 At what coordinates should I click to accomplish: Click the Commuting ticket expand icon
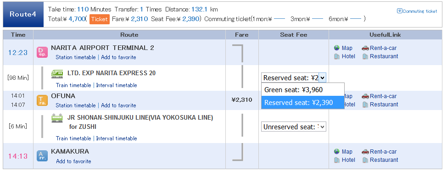(x=400, y=11)
